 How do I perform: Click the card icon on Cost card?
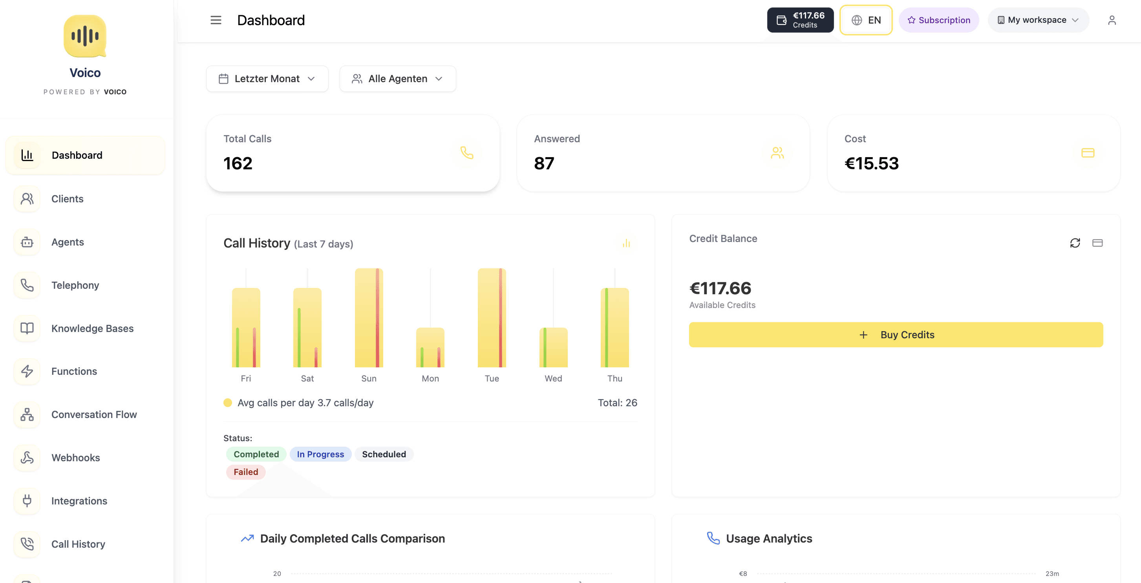coord(1088,153)
